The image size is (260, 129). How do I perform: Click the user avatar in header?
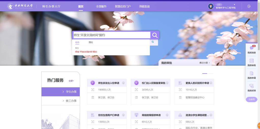coord(210,6)
